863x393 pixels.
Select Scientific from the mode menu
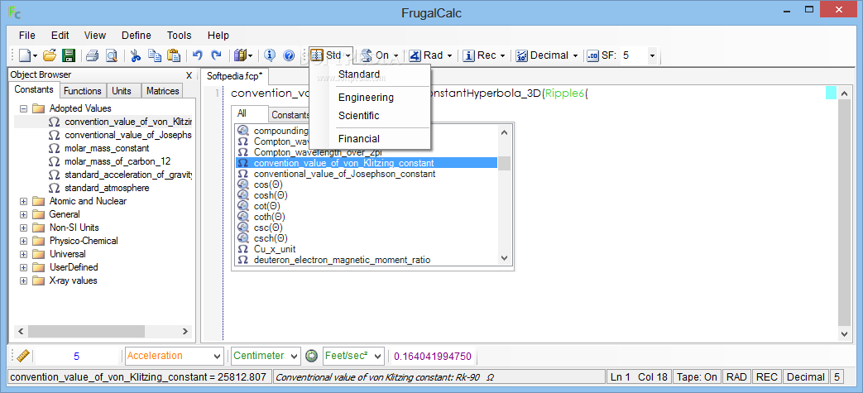click(370, 116)
